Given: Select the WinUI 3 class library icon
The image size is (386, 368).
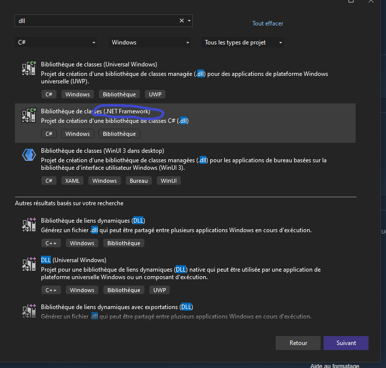Looking at the screenshot, I should pos(29,155).
